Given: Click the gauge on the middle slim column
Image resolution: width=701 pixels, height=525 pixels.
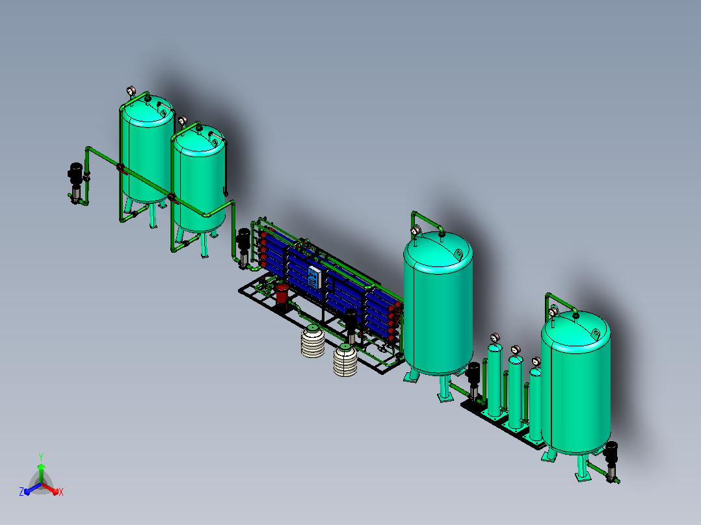Looking at the screenshot, I should tap(516, 350).
